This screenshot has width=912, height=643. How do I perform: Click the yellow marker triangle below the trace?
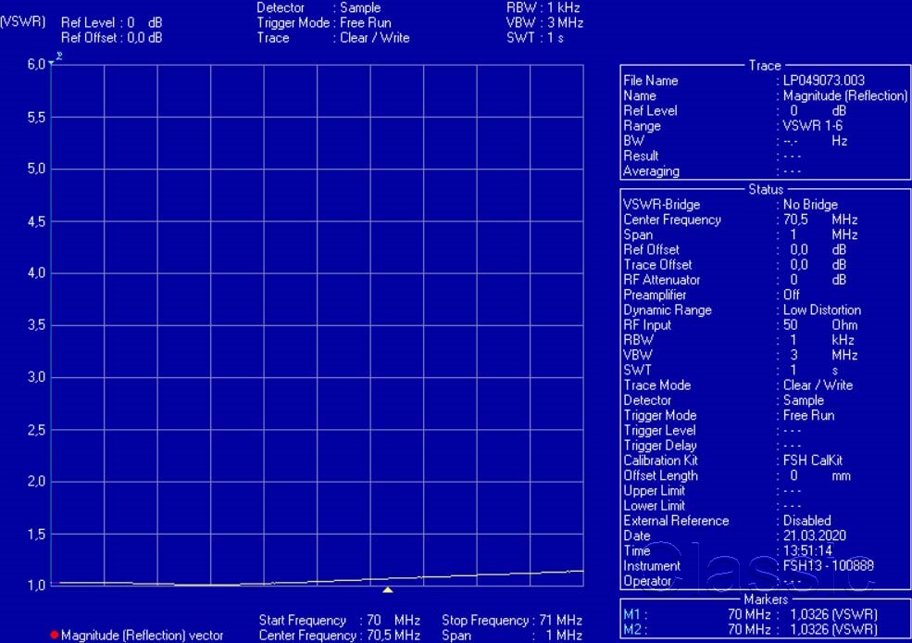pos(387,590)
